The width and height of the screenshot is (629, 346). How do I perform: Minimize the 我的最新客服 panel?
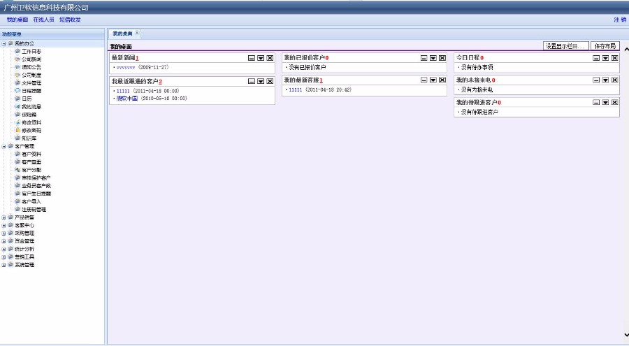click(x=424, y=80)
